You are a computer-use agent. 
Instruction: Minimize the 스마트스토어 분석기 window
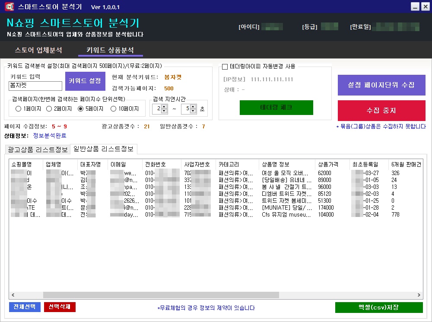[415, 6]
